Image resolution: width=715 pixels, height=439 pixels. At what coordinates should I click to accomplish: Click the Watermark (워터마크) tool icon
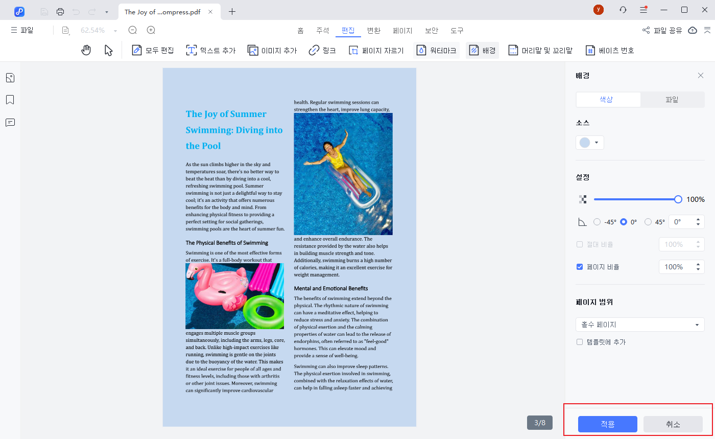click(421, 50)
